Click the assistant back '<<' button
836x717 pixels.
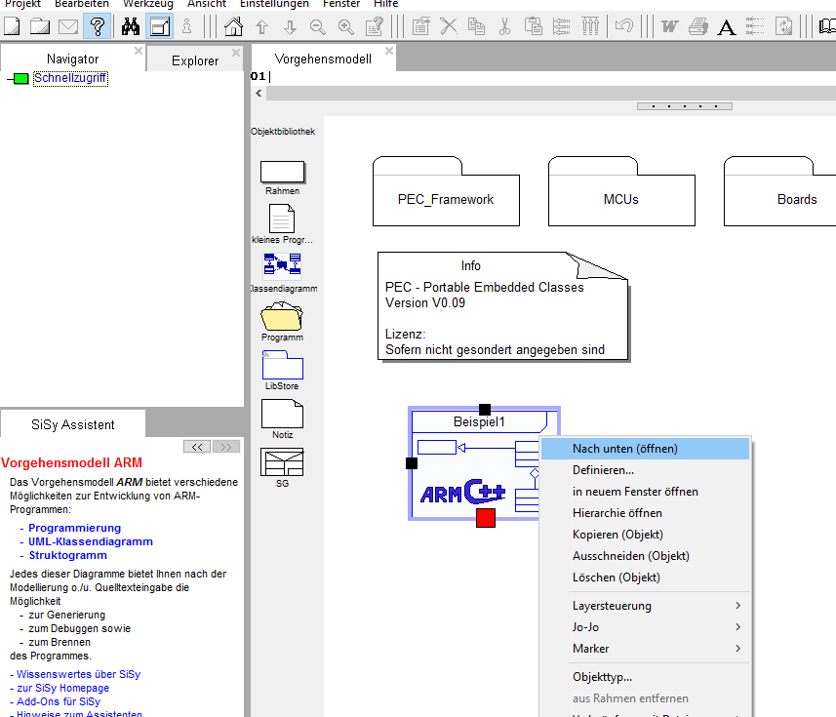(198, 447)
